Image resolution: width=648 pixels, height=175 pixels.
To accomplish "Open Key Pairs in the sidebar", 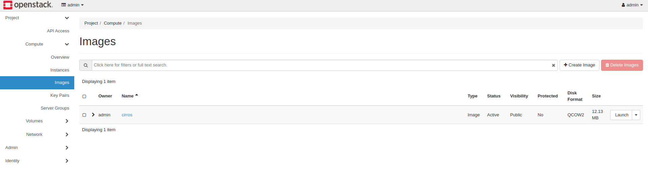I will coord(60,95).
